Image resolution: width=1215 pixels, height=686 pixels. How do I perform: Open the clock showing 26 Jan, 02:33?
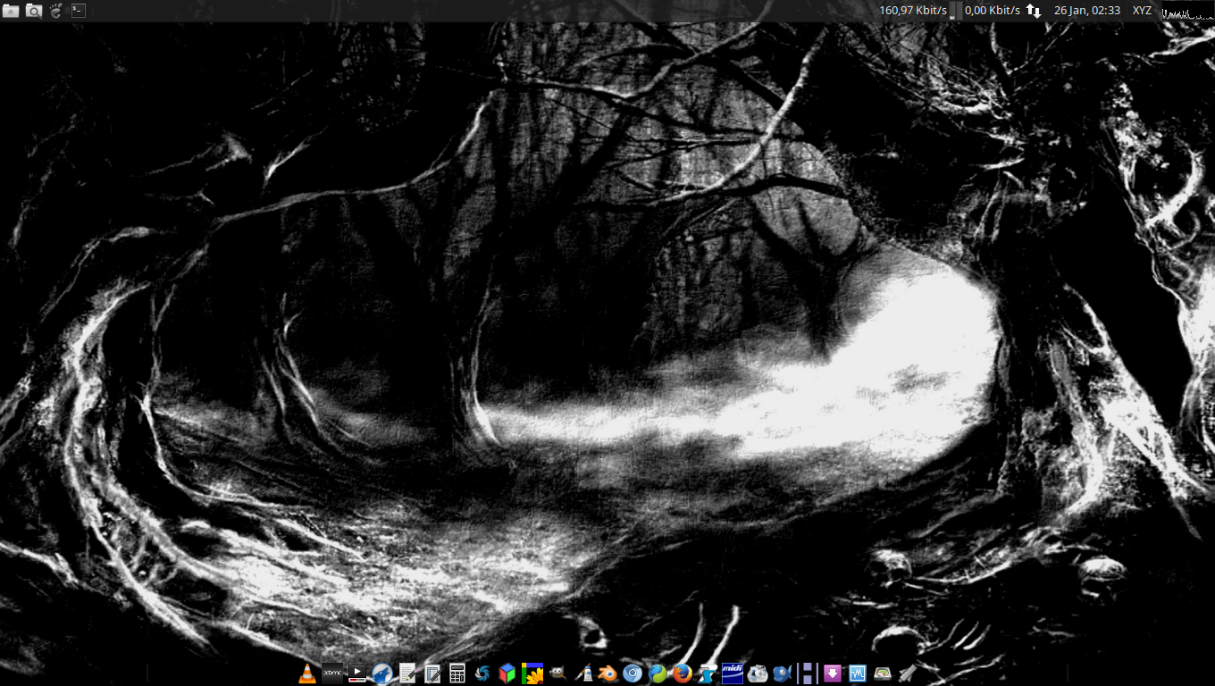1087,11
